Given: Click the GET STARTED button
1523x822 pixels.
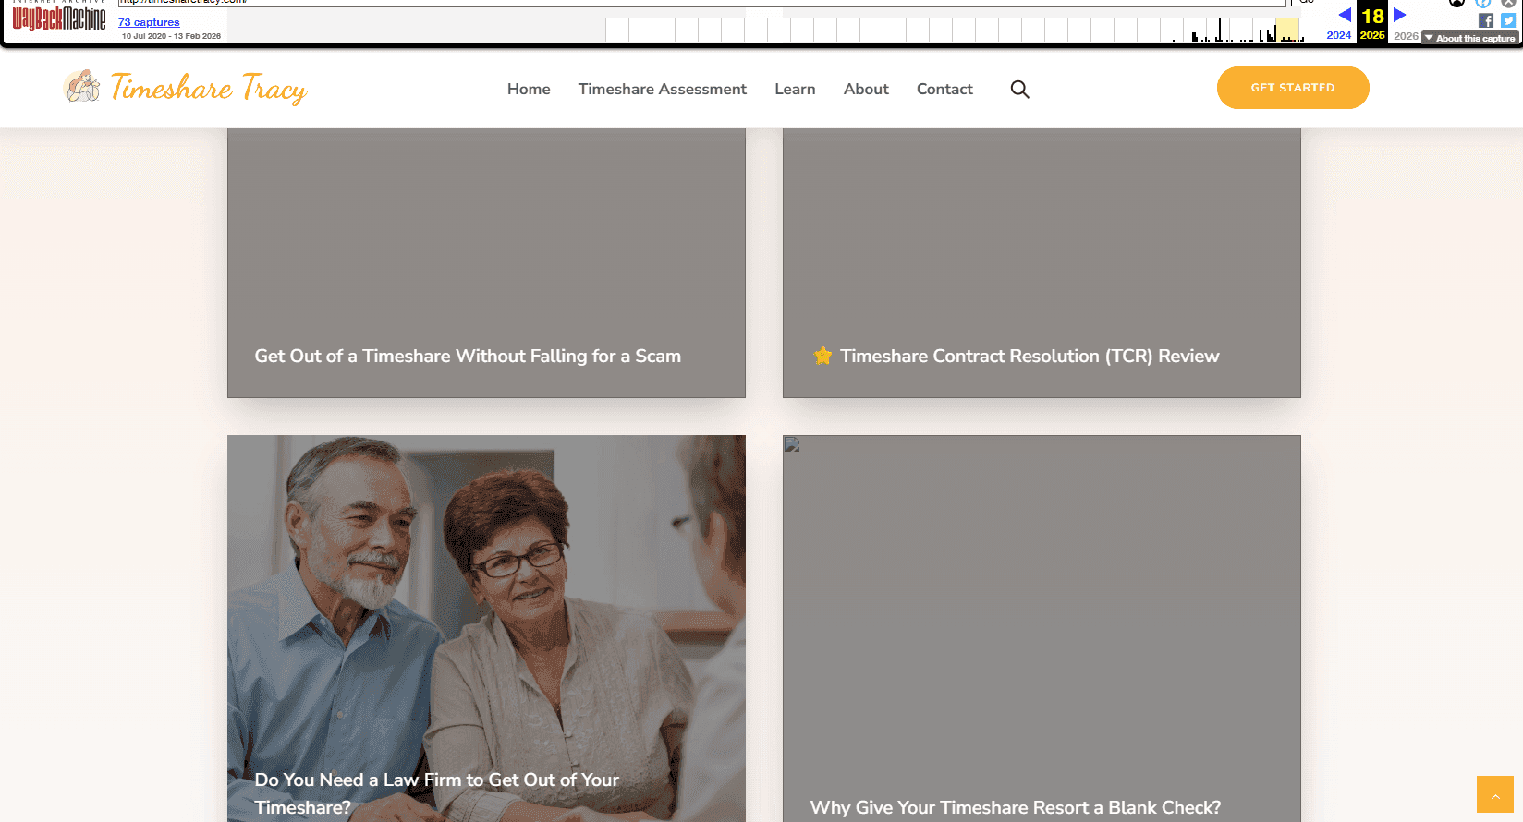Looking at the screenshot, I should pos(1293,88).
